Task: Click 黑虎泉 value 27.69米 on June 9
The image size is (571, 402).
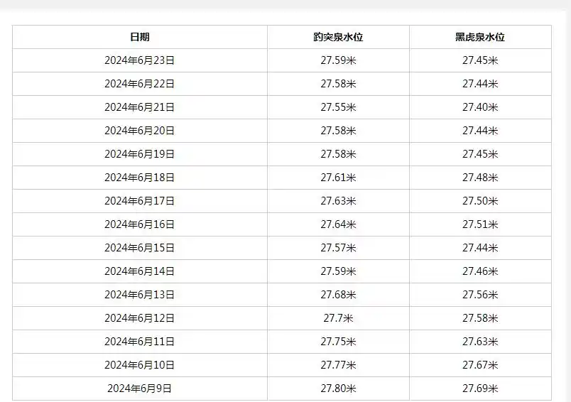Action: pos(480,389)
